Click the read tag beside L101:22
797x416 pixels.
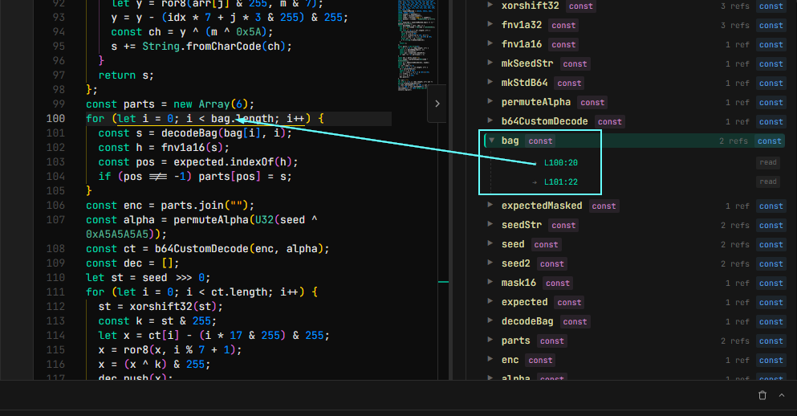tap(768, 181)
